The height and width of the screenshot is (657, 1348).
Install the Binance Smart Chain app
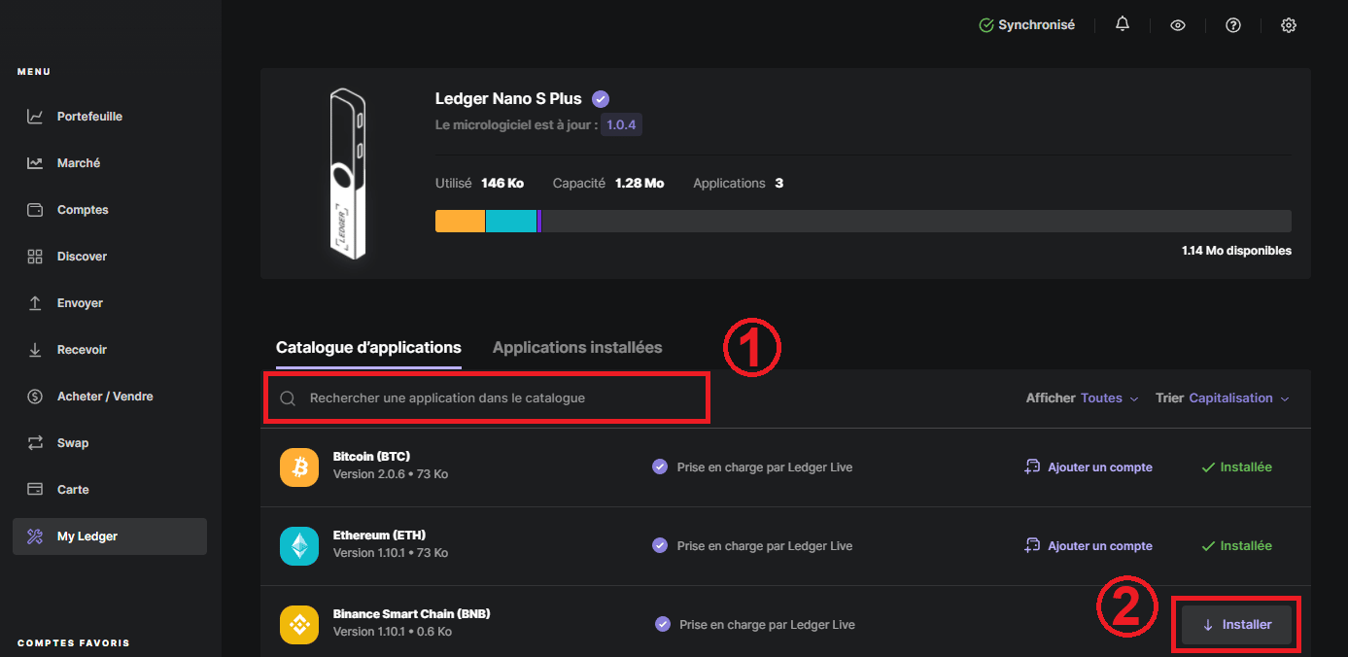pos(1236,625)
